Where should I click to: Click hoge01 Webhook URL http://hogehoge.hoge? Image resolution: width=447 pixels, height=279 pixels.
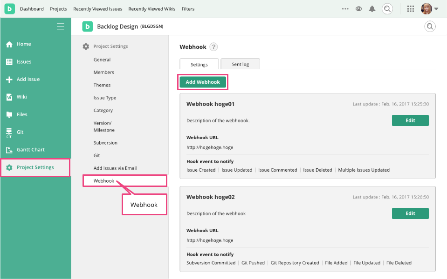pyautogui.click(x=210, y=147)
